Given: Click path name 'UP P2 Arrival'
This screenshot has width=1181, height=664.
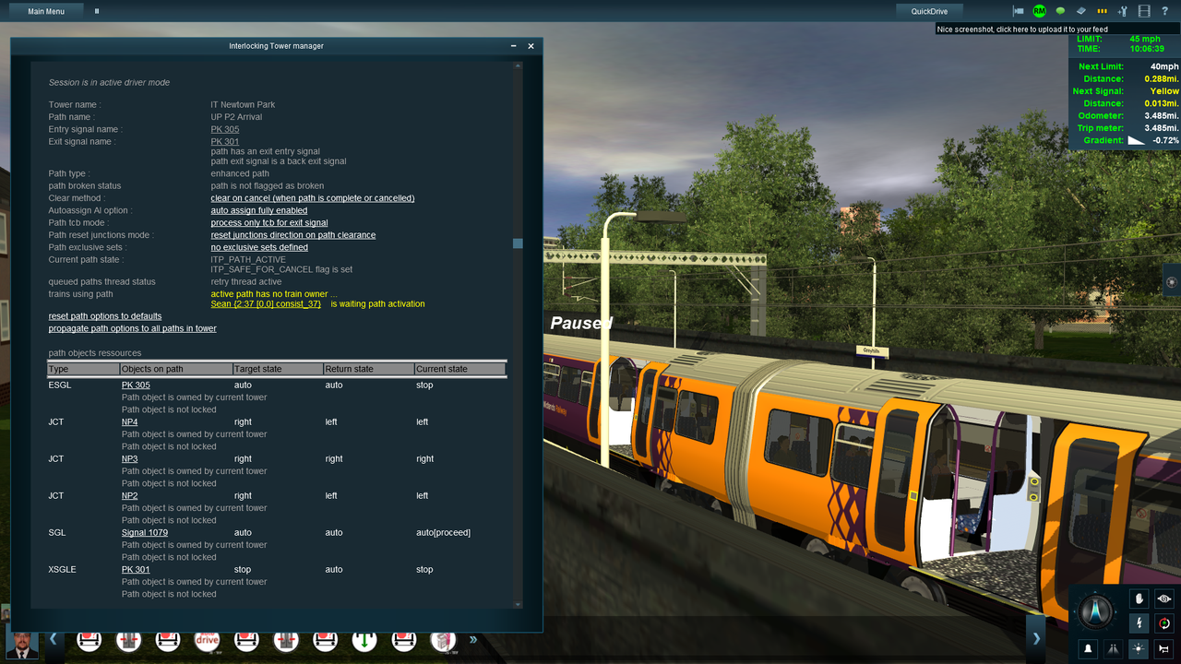Looking at the screenshot, I should tap(236, 117).
